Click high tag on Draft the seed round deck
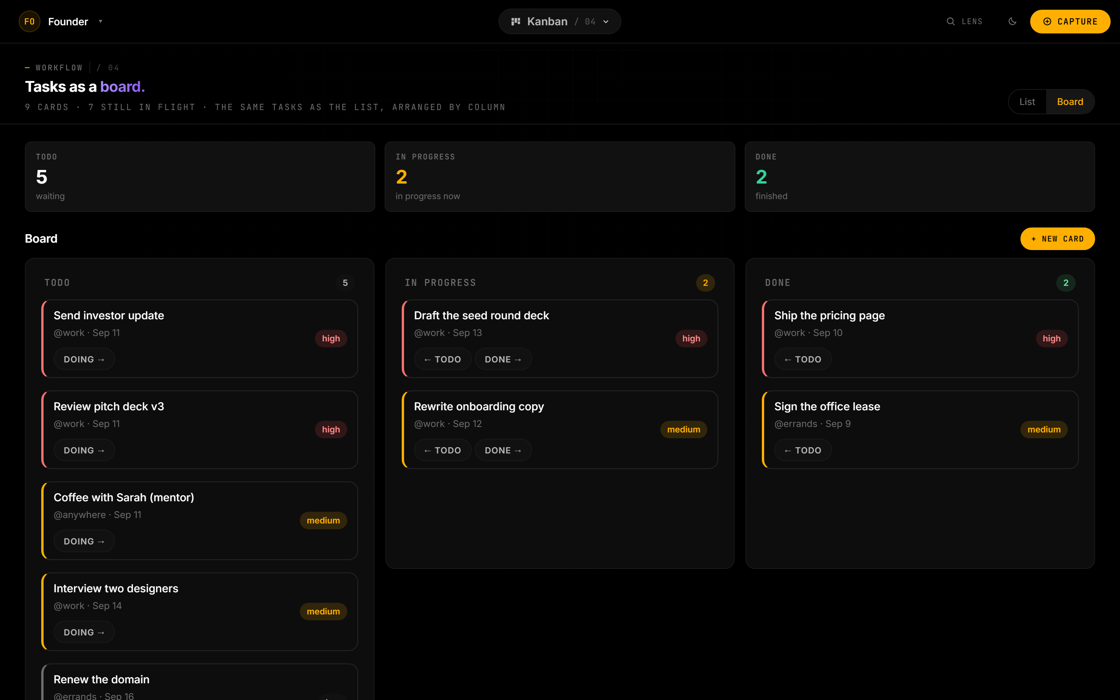Image resolution: width=1120 pixels, height=700 pixels. [691, 338]
